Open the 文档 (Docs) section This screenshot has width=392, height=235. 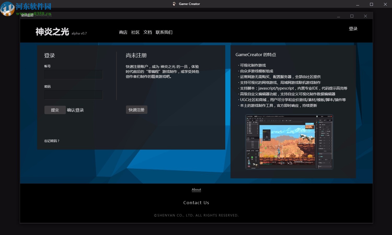147,32
